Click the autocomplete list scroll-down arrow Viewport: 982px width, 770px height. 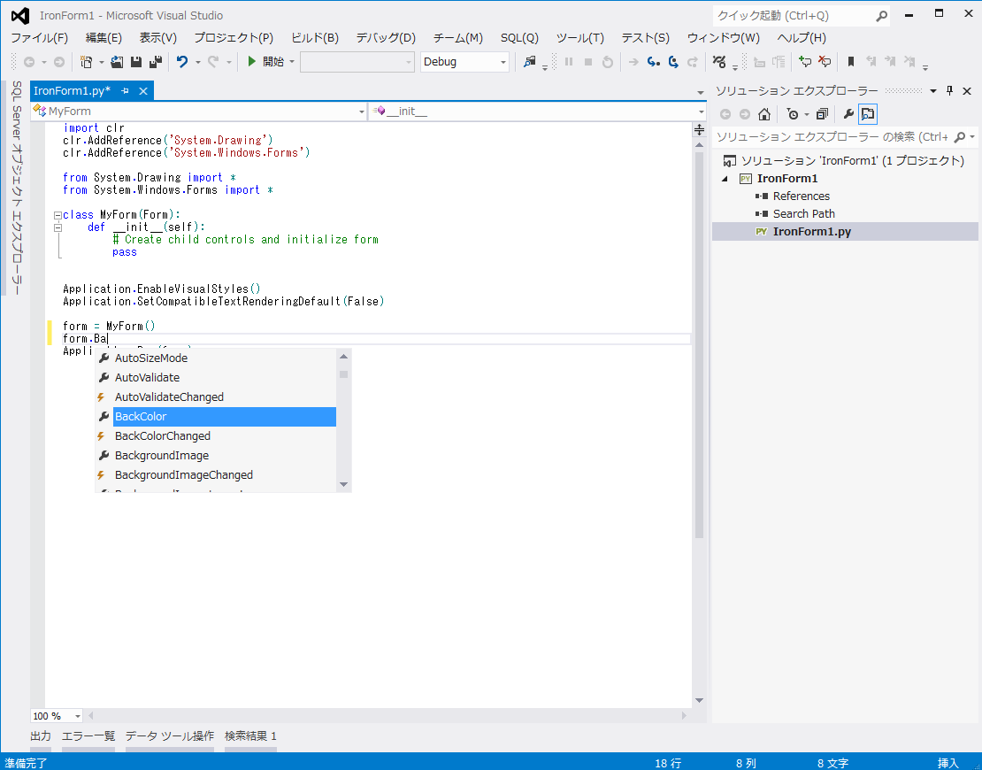[x=343, y=483]
